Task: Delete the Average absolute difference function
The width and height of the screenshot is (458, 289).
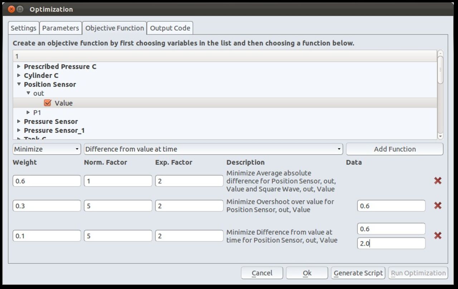Action: (x=437, y=181)
